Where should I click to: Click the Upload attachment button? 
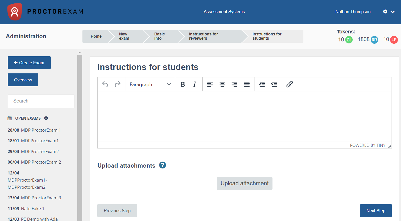coord(244,183)
